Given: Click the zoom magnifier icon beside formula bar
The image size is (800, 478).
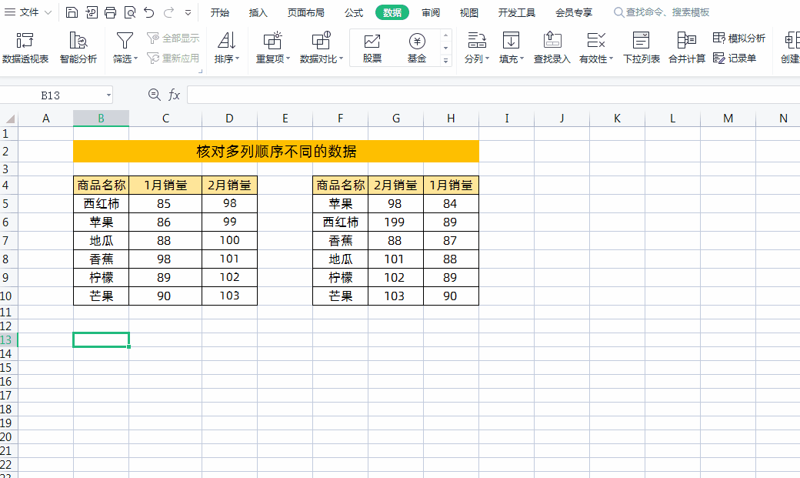Looking at the screenshot, I should (x=154, y=95).
